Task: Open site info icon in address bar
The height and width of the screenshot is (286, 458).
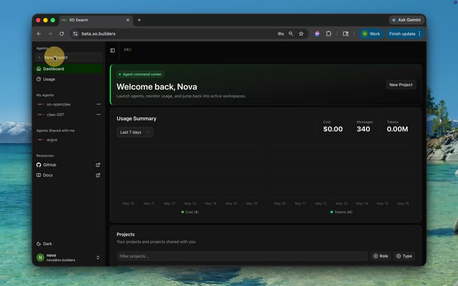Action: click(x=76, y=34)
